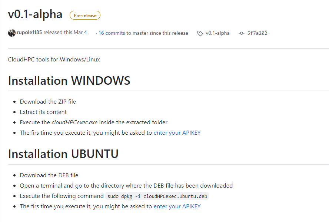Viewport: 329px width, 222px height.
Task: Click the Installation WINDOWS heading
Action: point(69,81)
